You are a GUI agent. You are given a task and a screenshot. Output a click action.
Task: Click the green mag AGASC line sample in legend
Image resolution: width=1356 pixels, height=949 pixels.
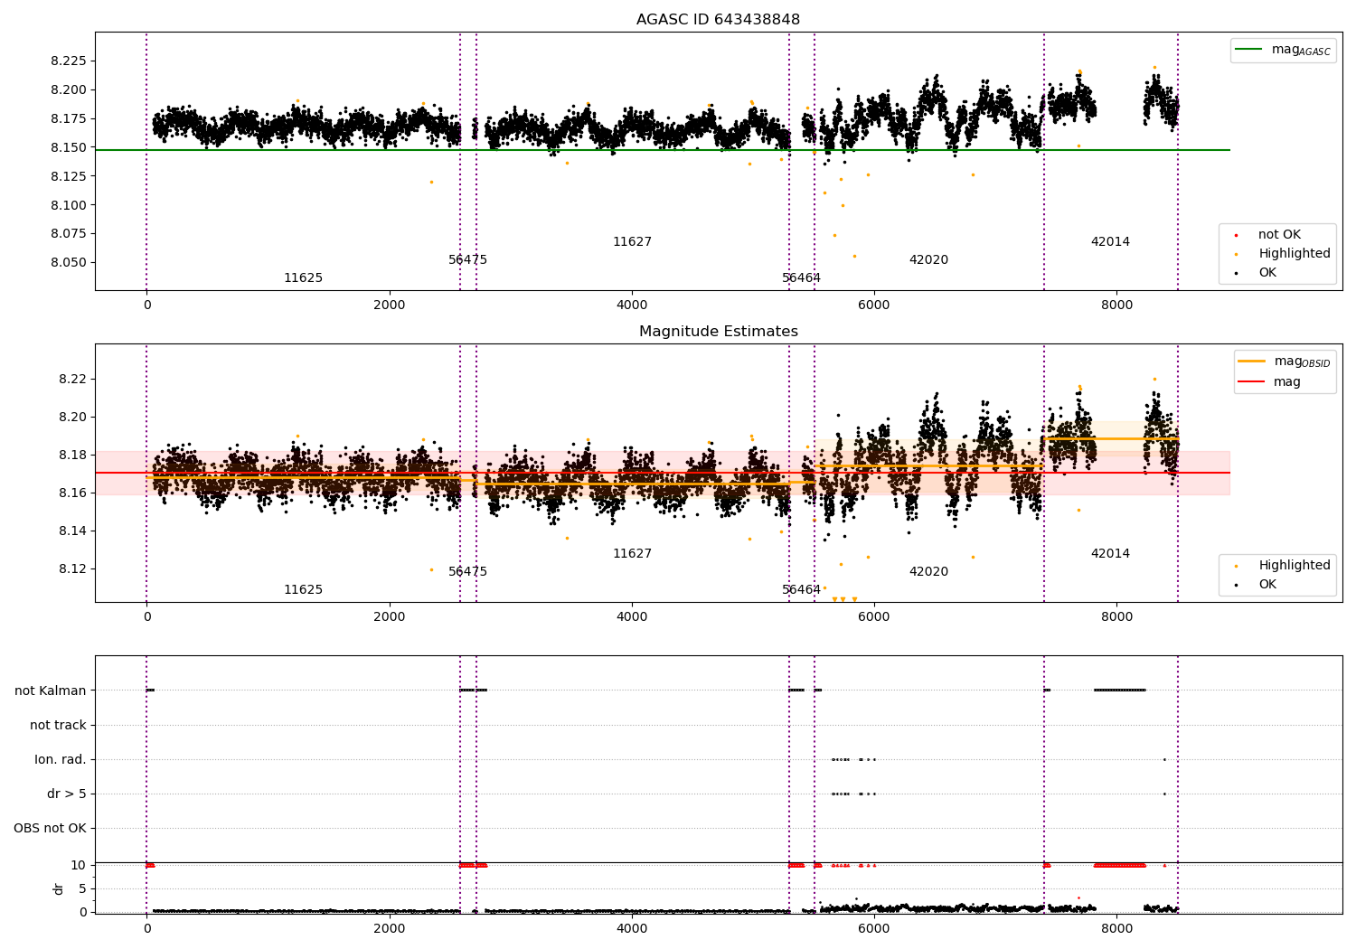pos(1249,50)
